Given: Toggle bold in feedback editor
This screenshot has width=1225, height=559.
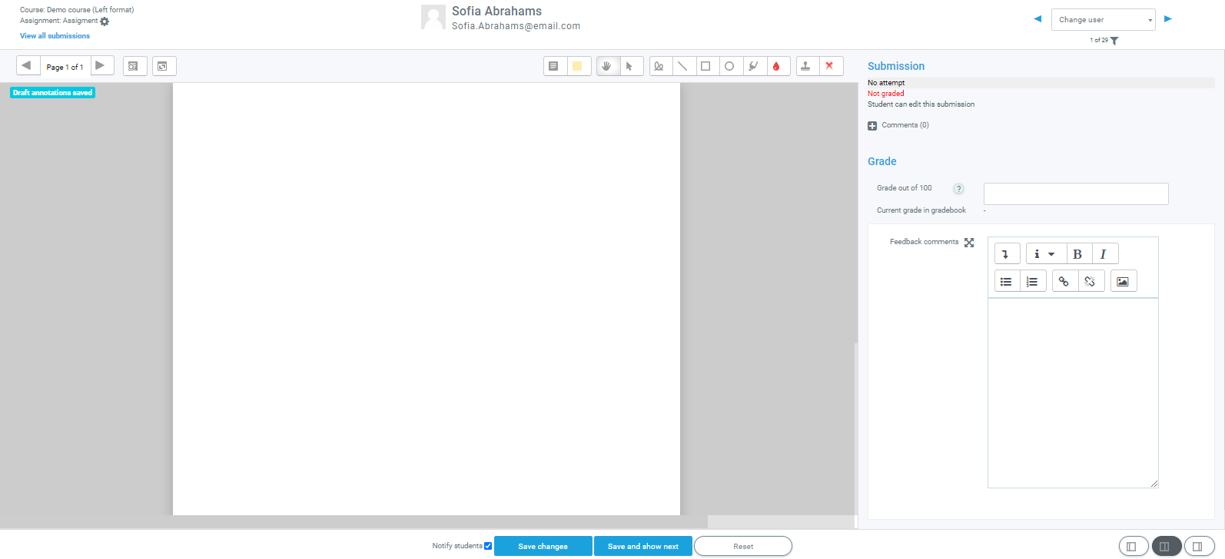Looking at the screenshot, I should pos(1077,254).
